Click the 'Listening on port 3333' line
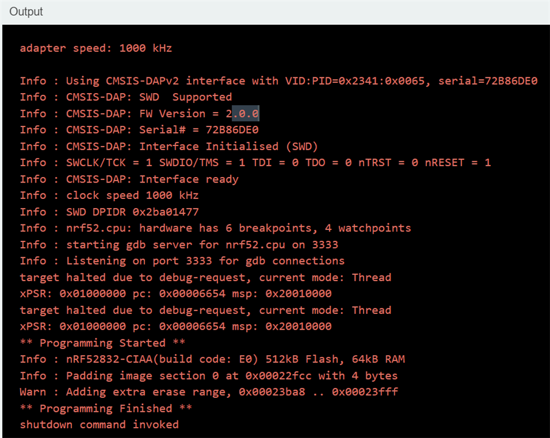Image resolution: width=550 pixels, height=438 pixels. (182, 260)
